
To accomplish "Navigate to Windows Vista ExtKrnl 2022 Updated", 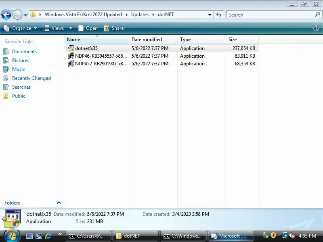I will pyautogui.click(x=83, y=15).
